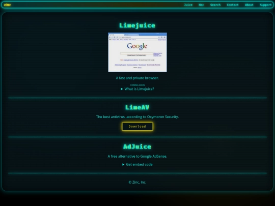275x206 pixels.
Task: Click the LimeAV heading
Action: pos(137,107)
